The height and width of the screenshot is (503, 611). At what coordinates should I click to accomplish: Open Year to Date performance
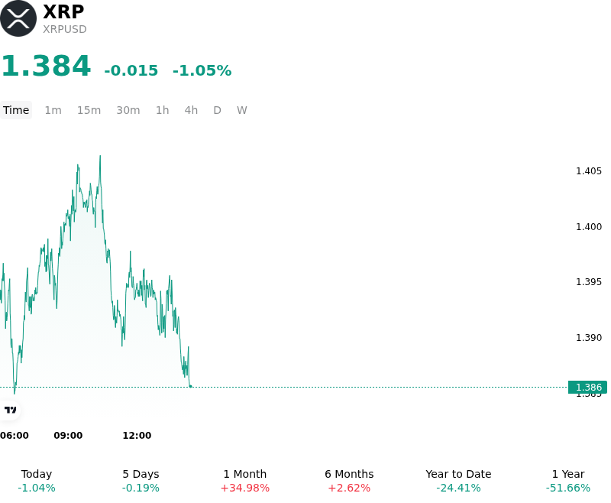[x=458, y=481]
